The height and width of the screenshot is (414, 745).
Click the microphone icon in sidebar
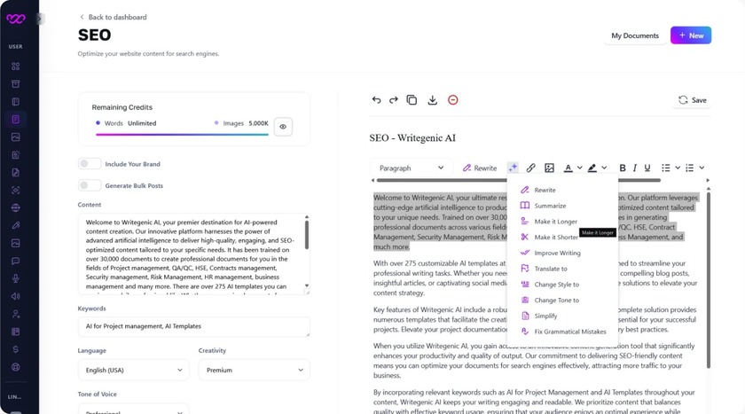point(16,278)
